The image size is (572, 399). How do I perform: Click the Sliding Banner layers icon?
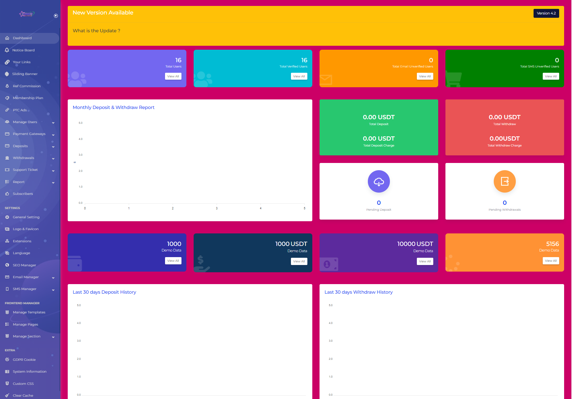coord(7,74)
